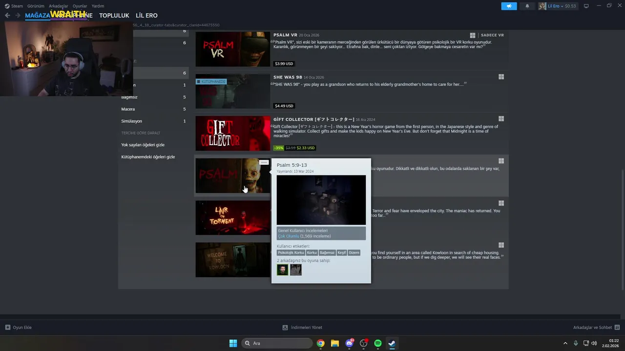Open the Görünüm menu
Image resolution: width=625 pixels, height=351 pixels.
36,6
